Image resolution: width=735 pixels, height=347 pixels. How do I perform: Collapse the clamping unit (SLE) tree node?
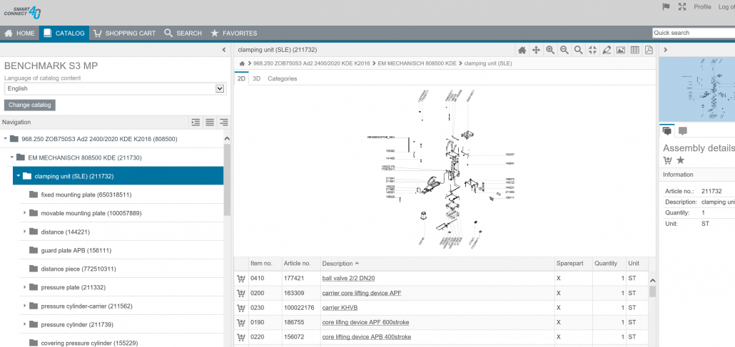[19, 176]
